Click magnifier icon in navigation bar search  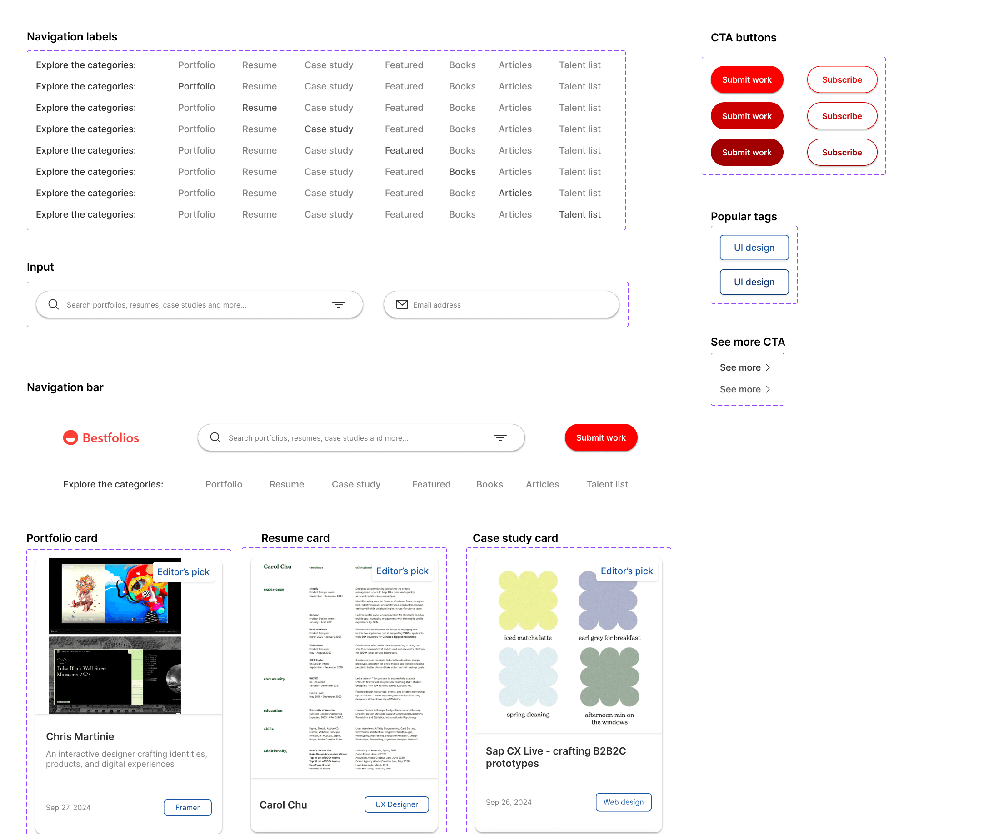coord(215,437)
